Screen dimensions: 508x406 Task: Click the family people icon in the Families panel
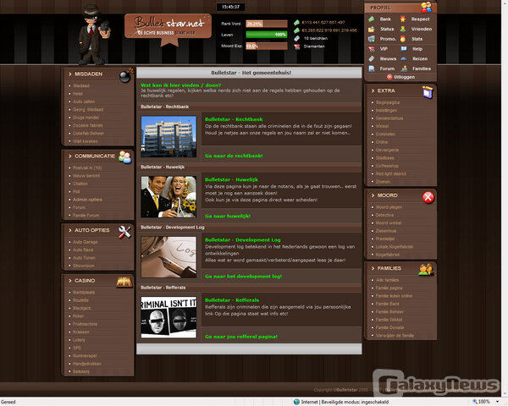[425, 269]
